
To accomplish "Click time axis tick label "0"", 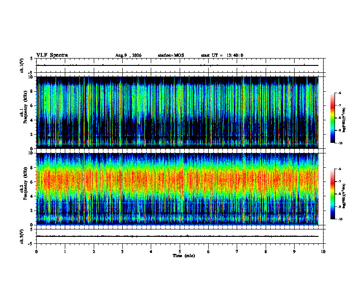I will (36, 252).
